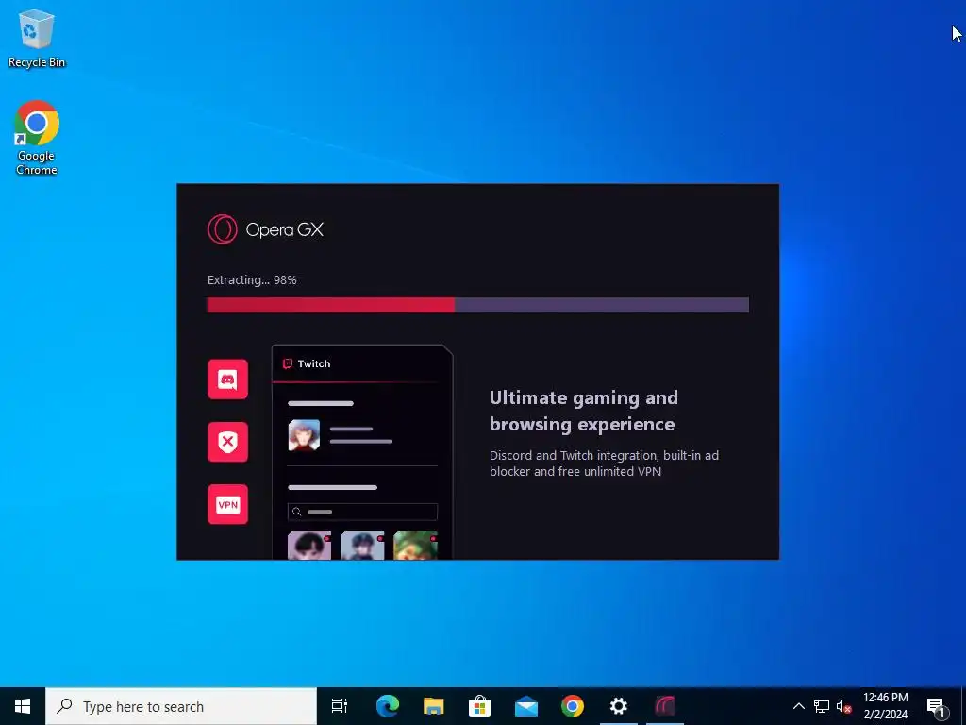Image resolution: width=966 pixels, height=725 pixels.
Task: Click the Discord icon in installer
Action: (x=228, y=379)
